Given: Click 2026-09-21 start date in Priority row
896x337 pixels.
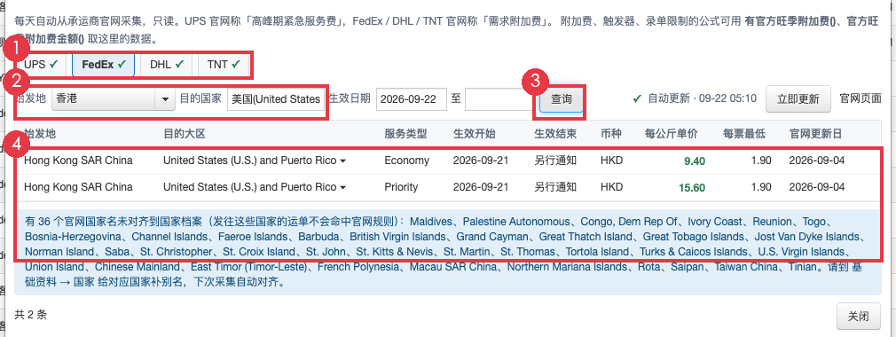Looking at the screenshot, I should tap(481, 187).
